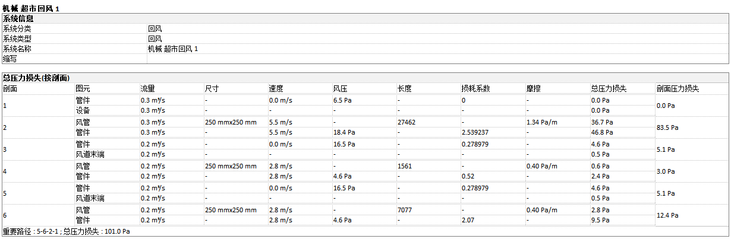Click the 27462 length cell
The height and width of the screenshot is (239, 731).
pyautogui.click(x=408, y=122)
